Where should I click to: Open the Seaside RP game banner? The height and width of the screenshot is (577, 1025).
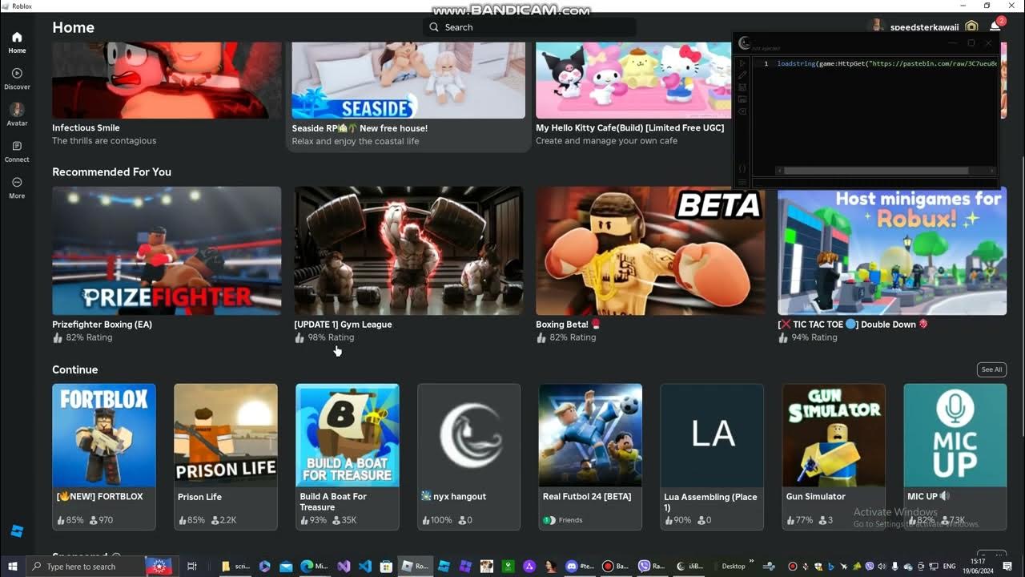[408, 80]
